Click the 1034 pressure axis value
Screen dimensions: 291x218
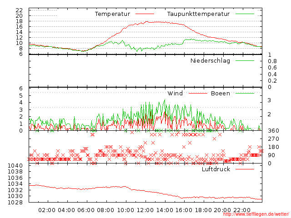(x=15, y=183)
